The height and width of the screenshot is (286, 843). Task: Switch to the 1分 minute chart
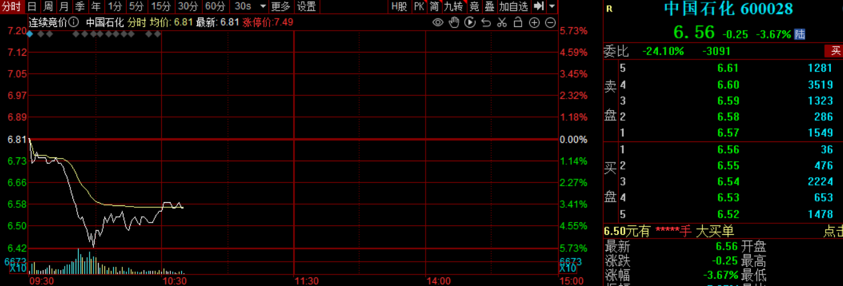coord(115,7)
